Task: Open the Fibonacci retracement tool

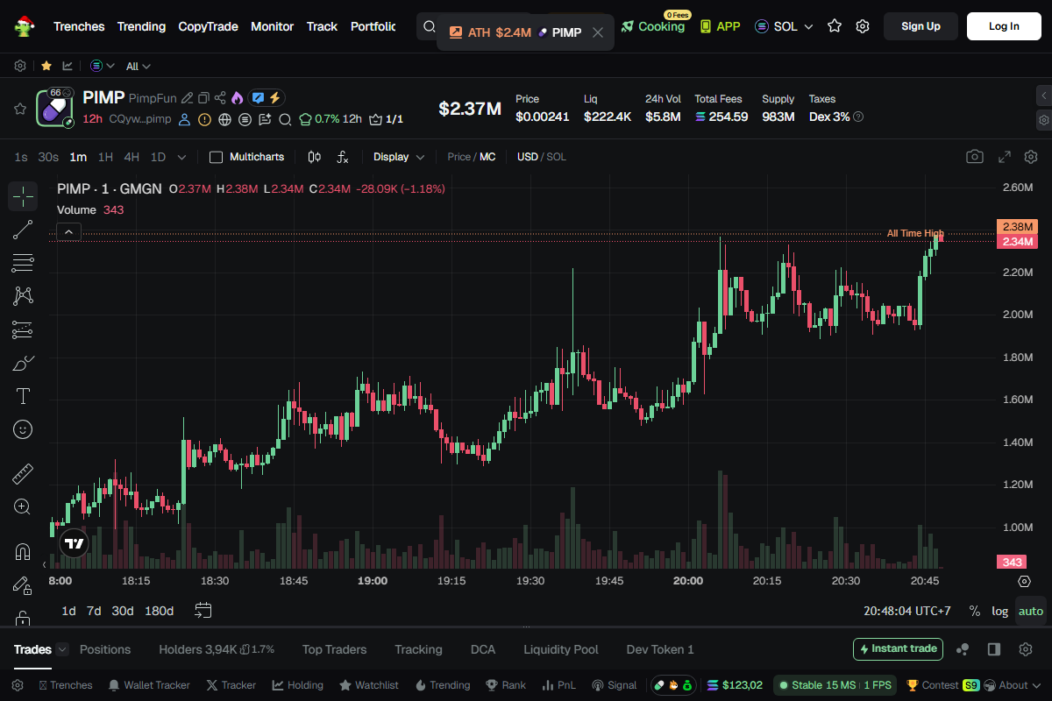Action: point(23,263)
